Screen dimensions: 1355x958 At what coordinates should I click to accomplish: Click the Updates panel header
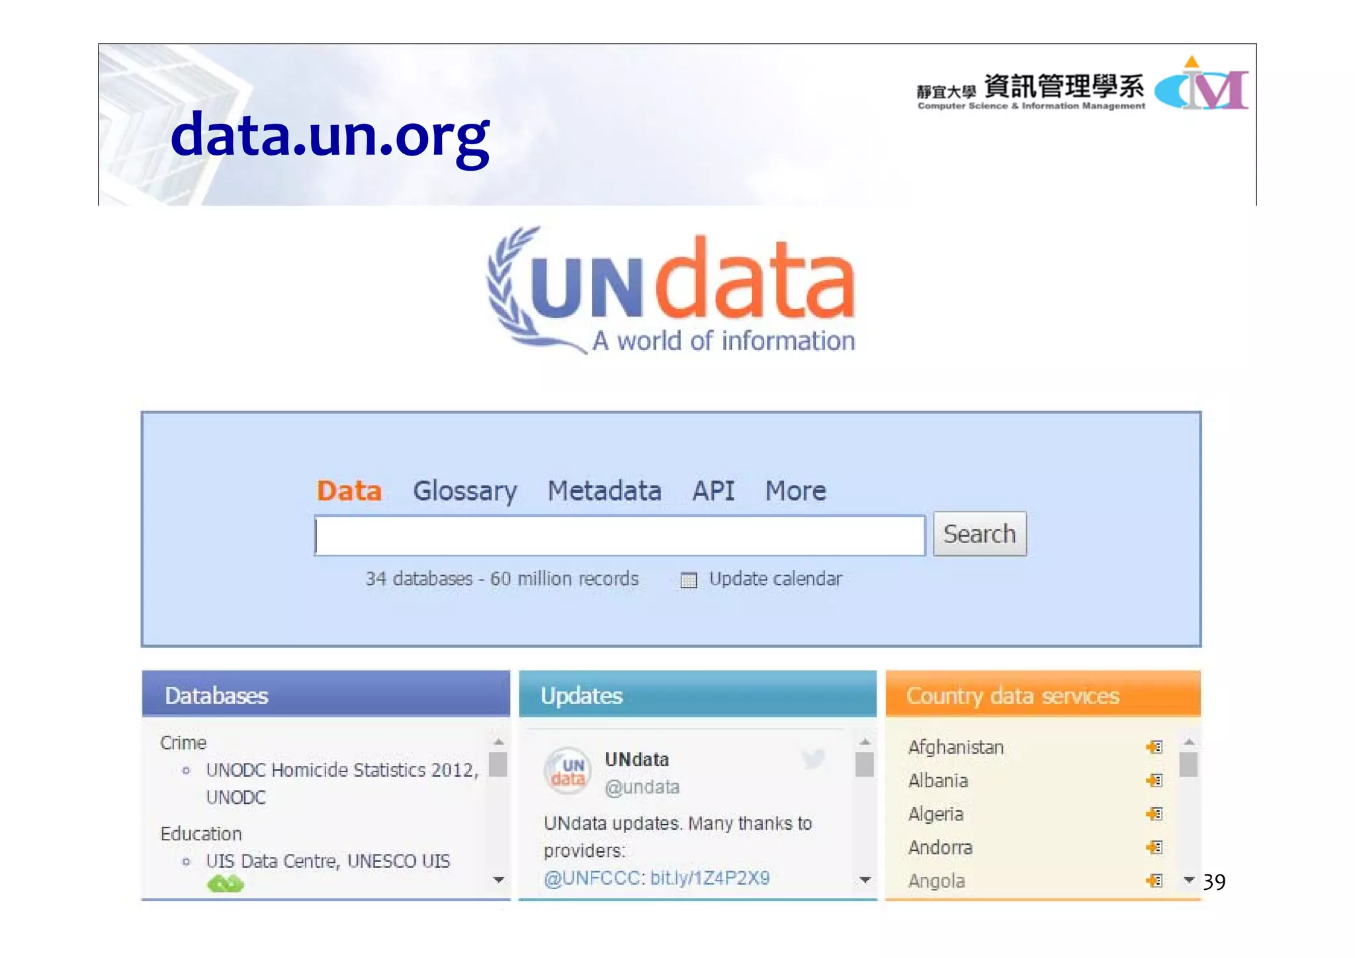click(697, 694)
